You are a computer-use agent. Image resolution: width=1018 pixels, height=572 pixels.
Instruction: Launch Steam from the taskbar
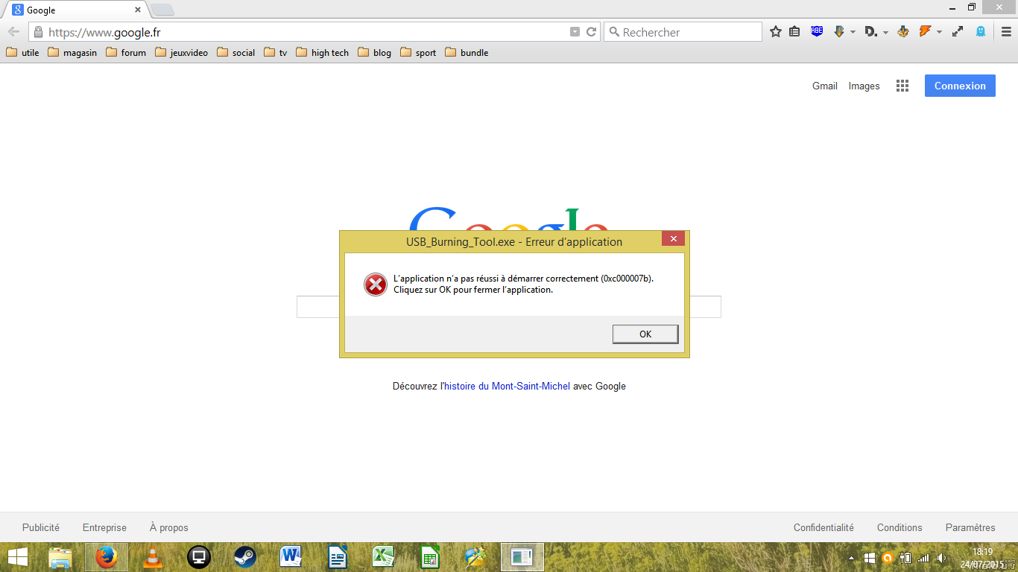[x=245, y=557]
